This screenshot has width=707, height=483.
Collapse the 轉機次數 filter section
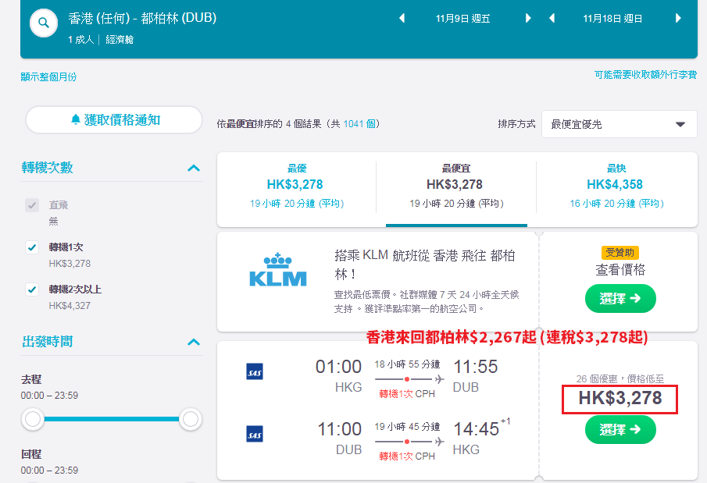click(x=194, y=168)
